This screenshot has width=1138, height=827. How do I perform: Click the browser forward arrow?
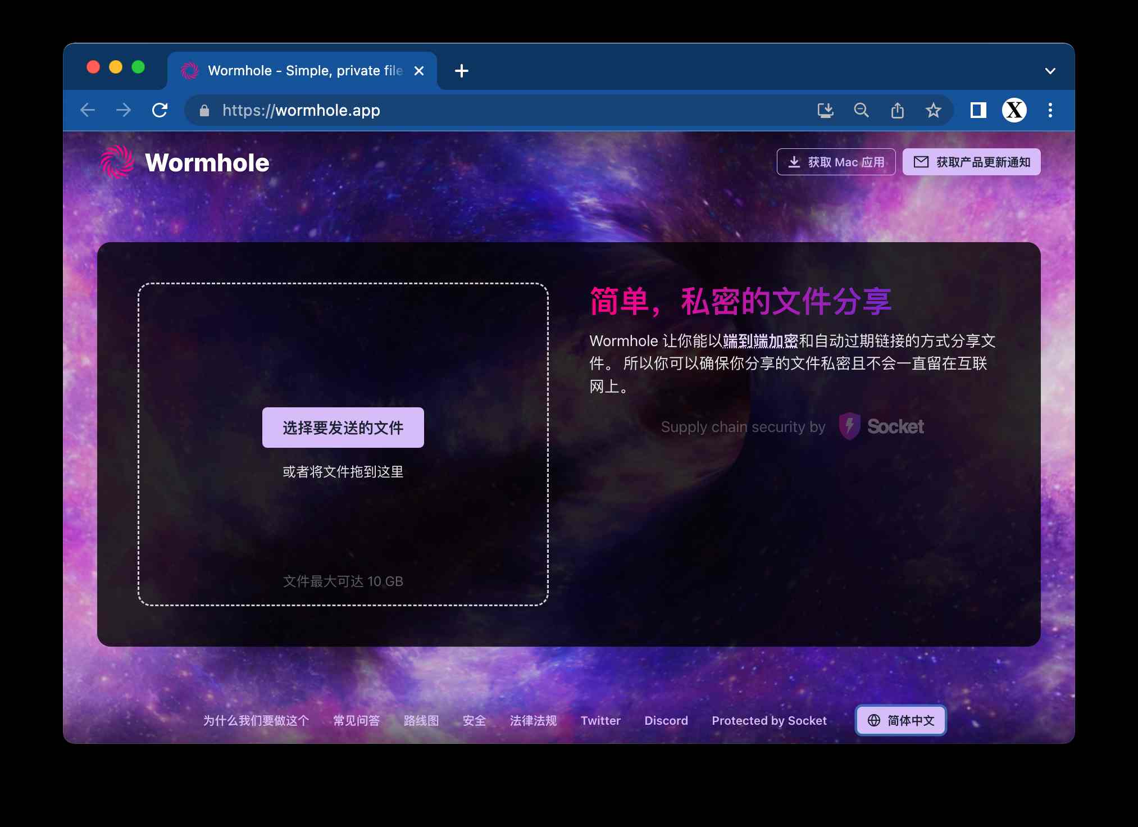point(124,110)
